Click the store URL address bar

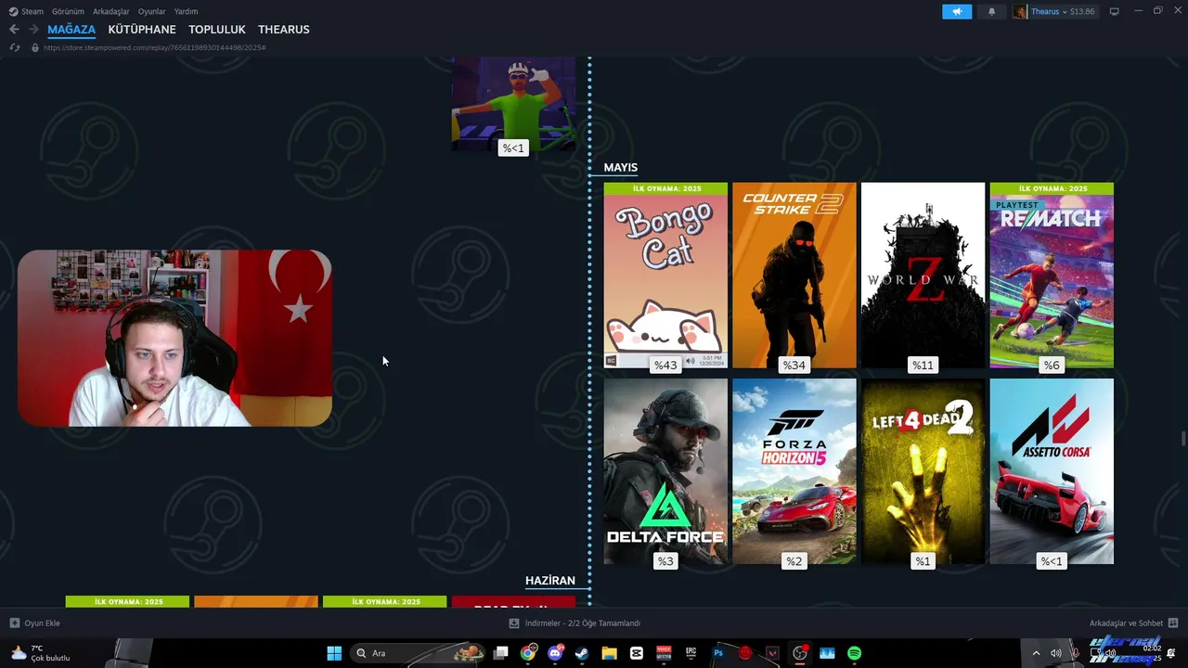(154, 47)
